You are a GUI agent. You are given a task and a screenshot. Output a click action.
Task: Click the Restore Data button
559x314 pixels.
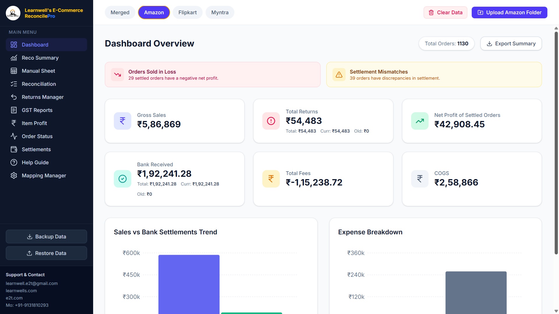point(46,253)
